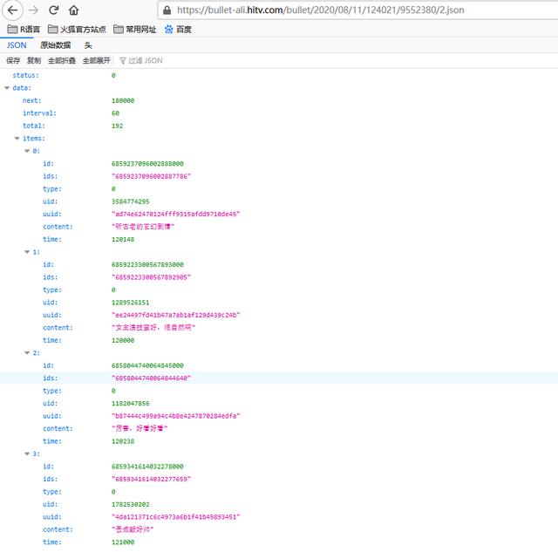The image size is (558, 552).
Task: Select the next value 180000
Action: 123,100
